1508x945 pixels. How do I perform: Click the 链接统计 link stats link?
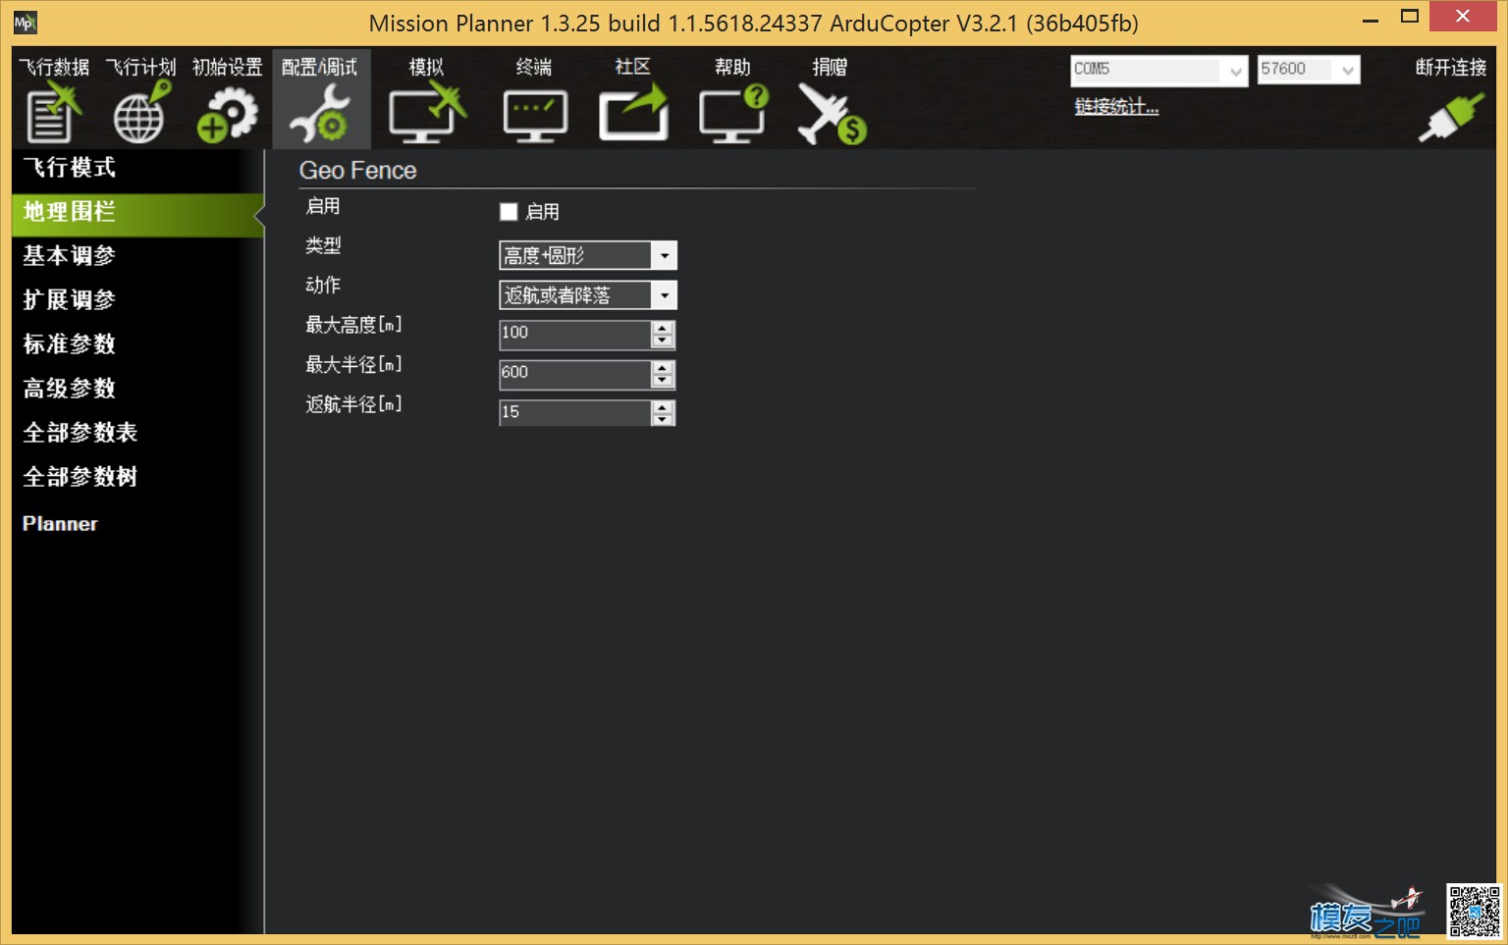pos(1116,107)
